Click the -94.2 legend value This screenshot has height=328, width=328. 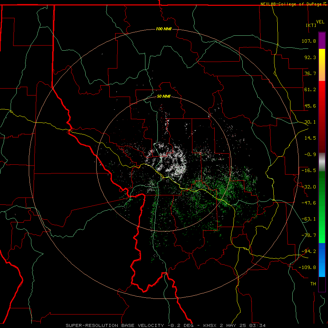[309, 251]
